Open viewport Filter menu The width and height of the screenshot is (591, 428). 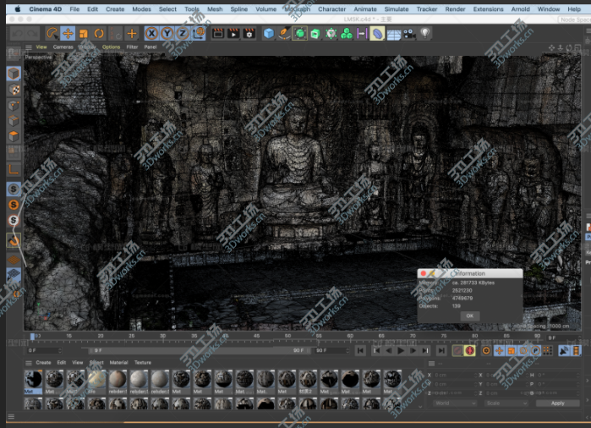132,47
